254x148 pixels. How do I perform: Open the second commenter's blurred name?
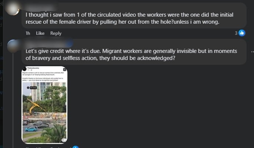click(x=47, y=44)
